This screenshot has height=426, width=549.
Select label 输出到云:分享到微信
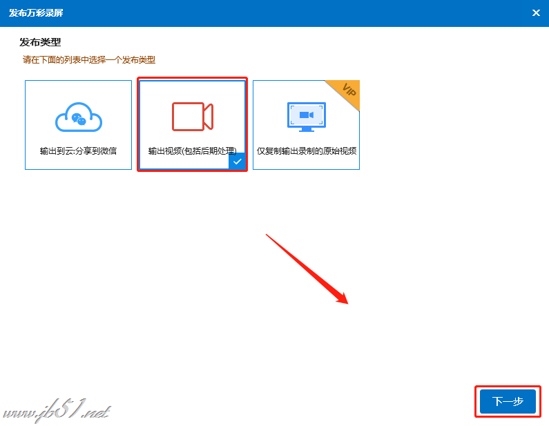tap(78, 151)
